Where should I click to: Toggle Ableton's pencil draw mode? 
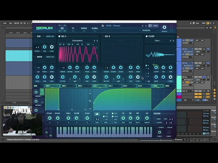[191, 23]
